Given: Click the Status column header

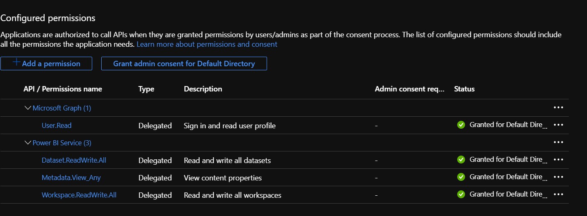Looking at the screenshot, I should (464, 89).
